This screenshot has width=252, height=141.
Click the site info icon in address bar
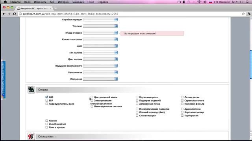click(x=20, y=14)
